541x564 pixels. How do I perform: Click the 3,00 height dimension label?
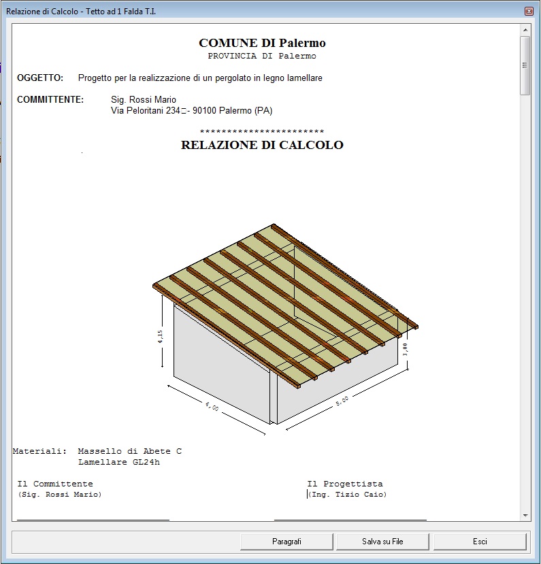click(406, 349)
